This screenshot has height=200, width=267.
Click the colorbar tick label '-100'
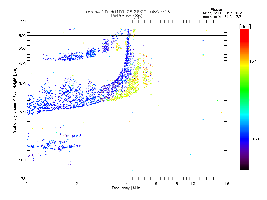(x=254, y=139)
